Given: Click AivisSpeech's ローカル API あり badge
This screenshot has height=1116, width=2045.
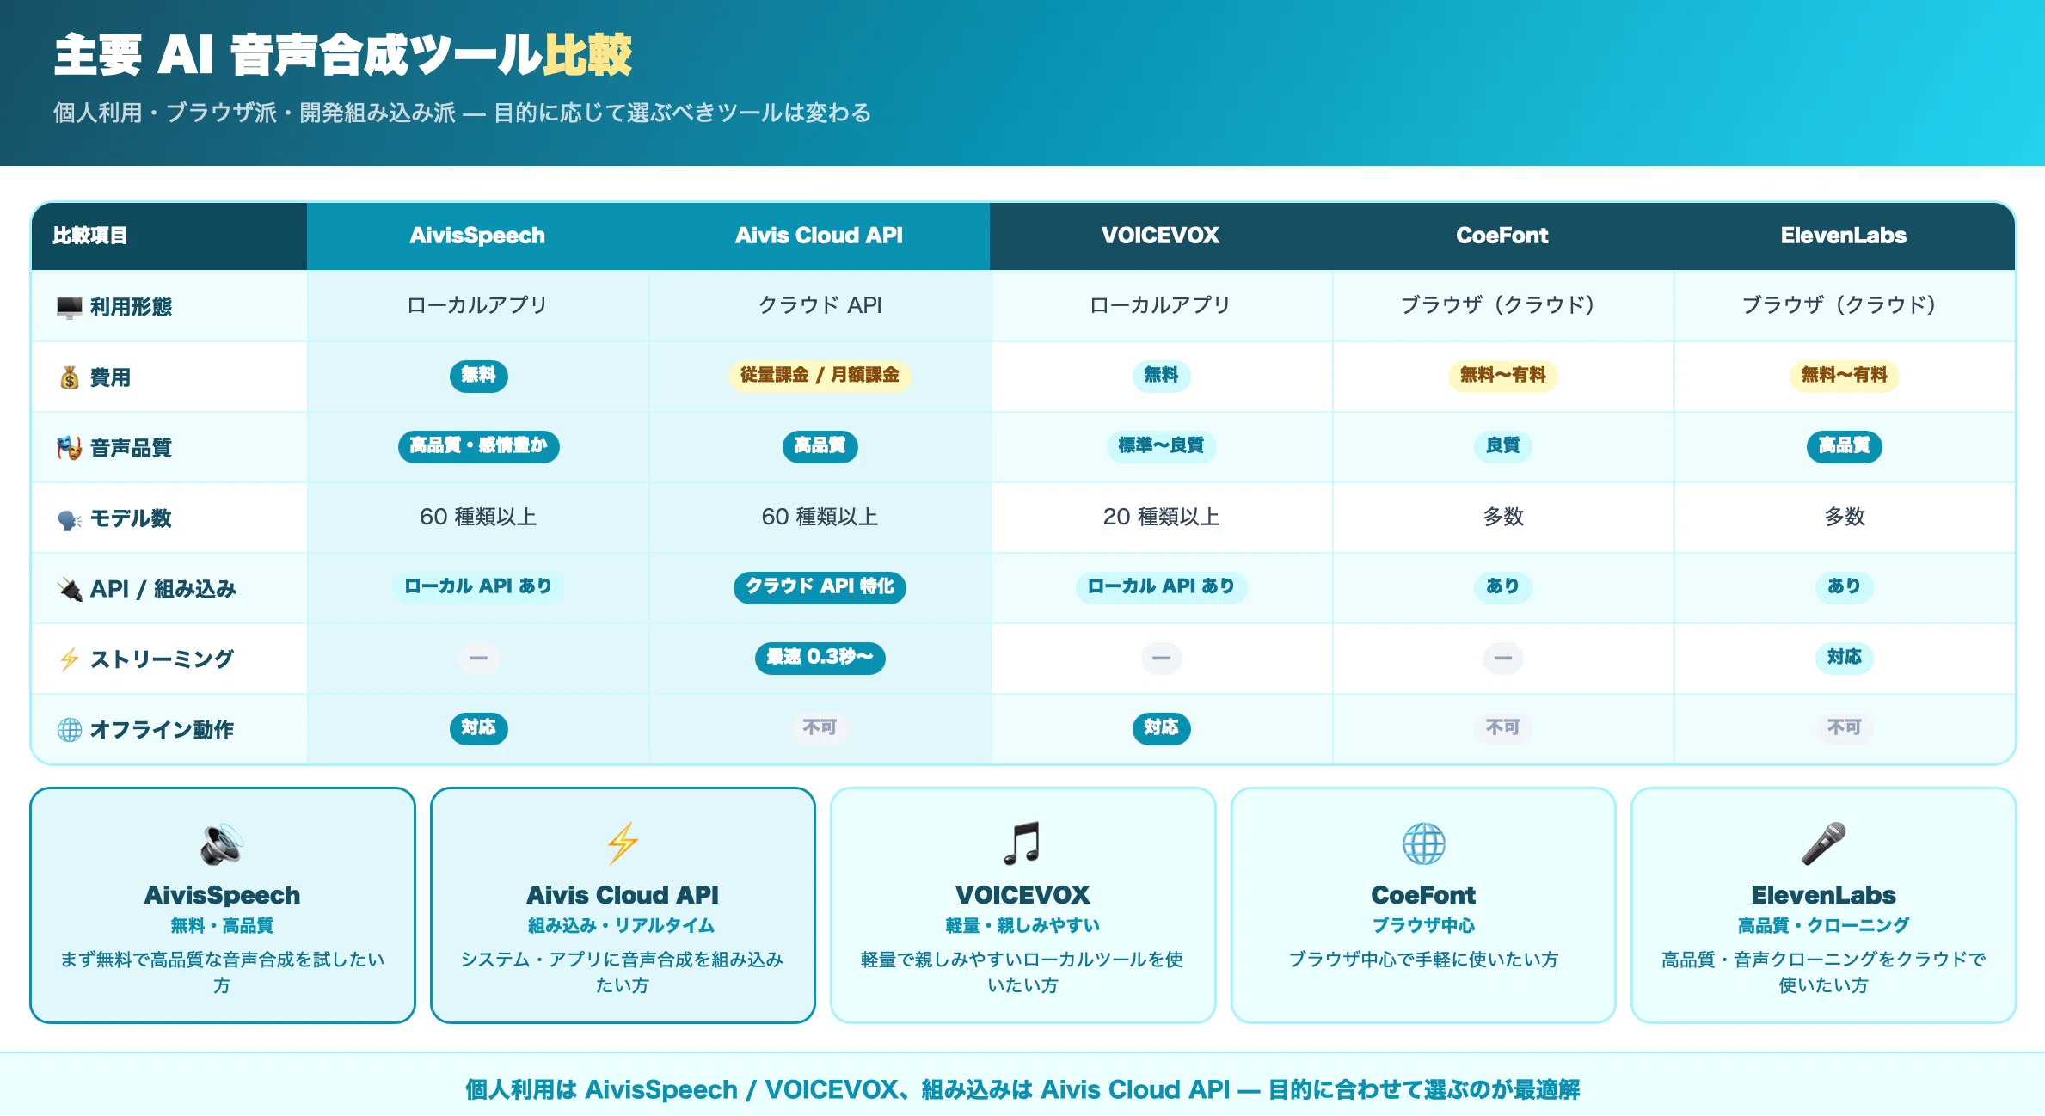Looking at the screenshot, I should tap(478, 587).
